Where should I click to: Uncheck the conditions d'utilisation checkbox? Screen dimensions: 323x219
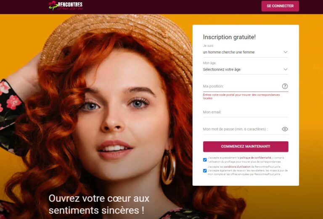pyautogui.click(x=205, y=171)
